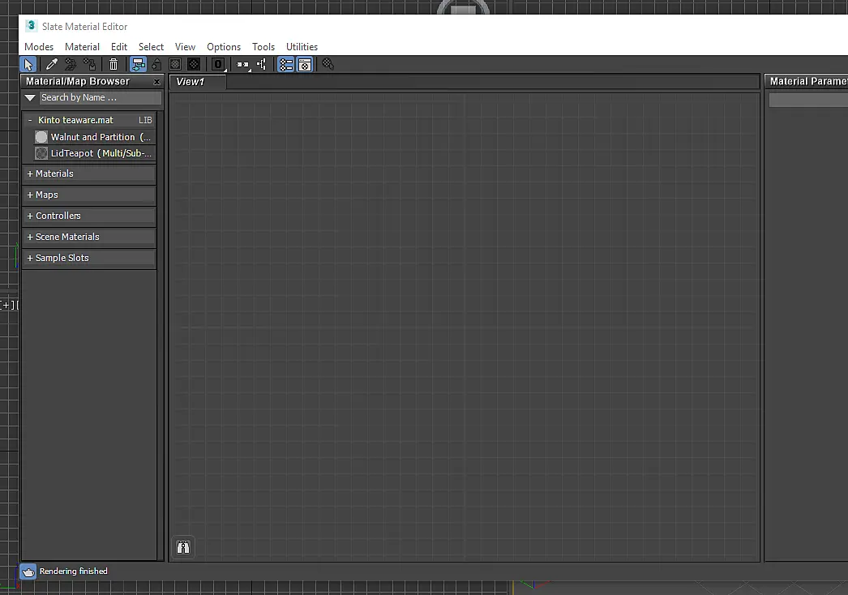This screenshot has height=595, width=848.
Task: Open Material/Map Browser options triangle
Action: [x=30, y=98]
